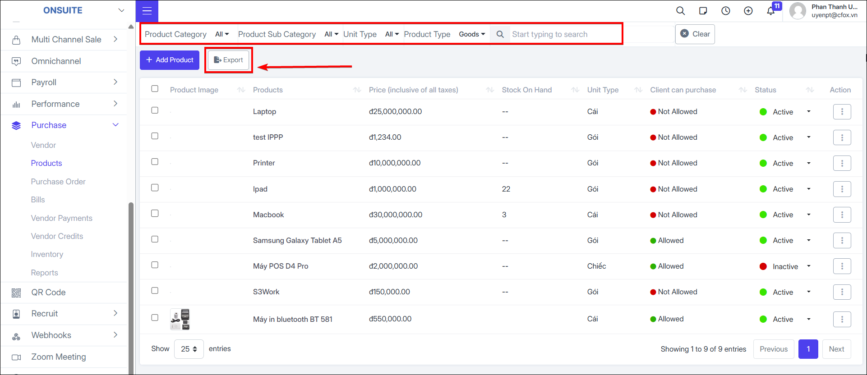Tick the checkbox for Macbook row
This screenshot has height=375, width=867.
155,213
